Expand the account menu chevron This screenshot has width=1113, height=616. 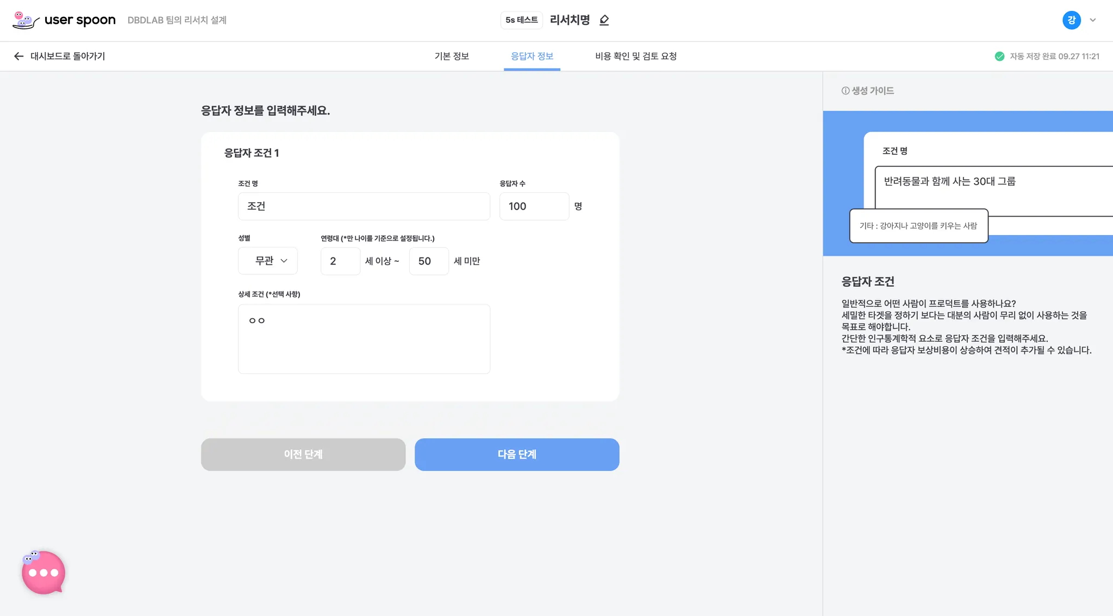1093,20
